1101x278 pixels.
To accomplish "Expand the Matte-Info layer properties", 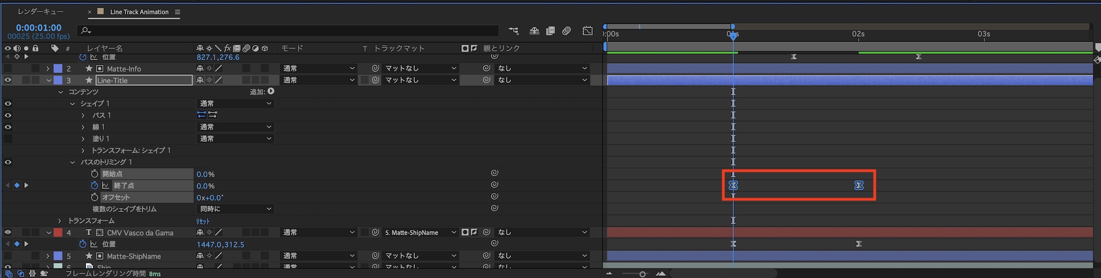I will coord(48,69).
